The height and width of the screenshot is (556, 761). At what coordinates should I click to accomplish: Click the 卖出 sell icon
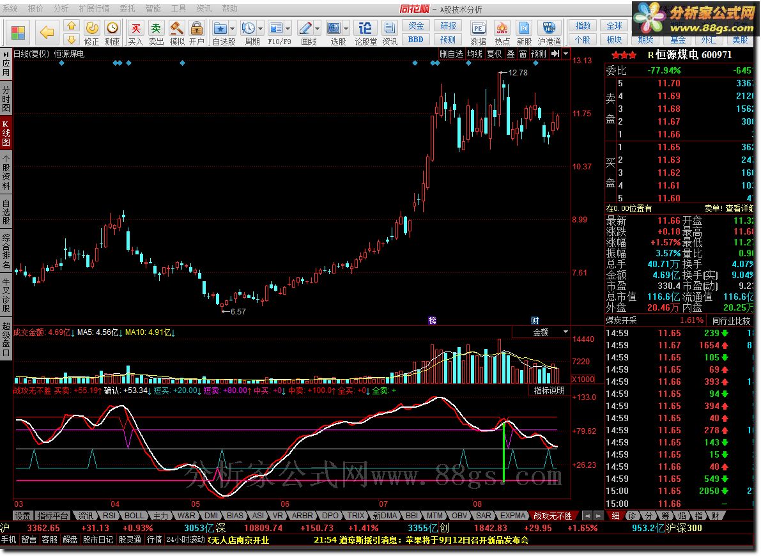coord(156,28)
